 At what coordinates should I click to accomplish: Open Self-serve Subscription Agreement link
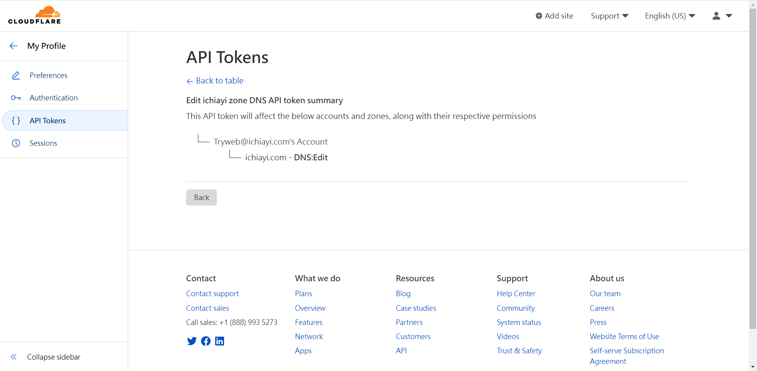(627, 356)
